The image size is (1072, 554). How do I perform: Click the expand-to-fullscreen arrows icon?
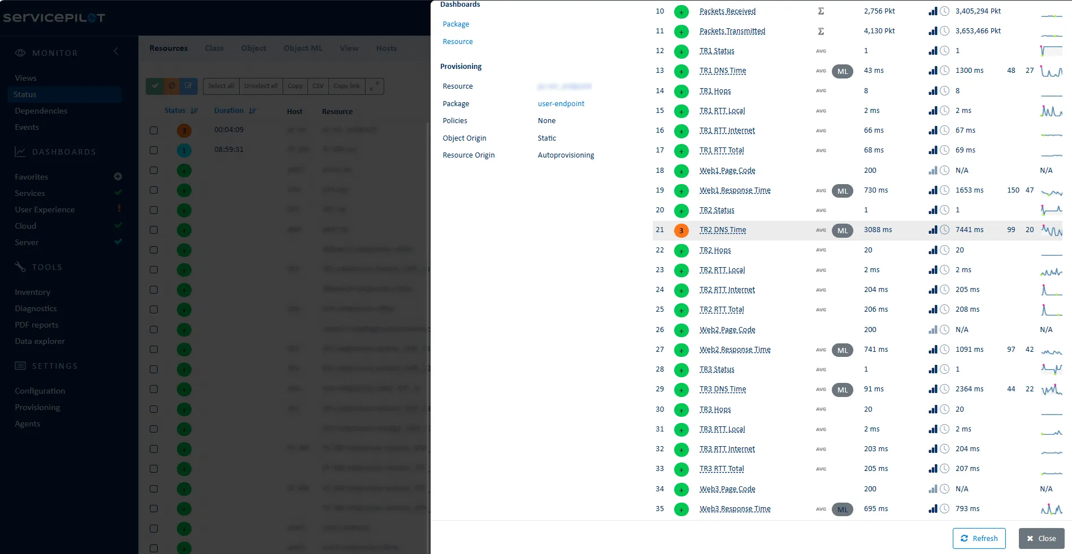click(374, 86)
